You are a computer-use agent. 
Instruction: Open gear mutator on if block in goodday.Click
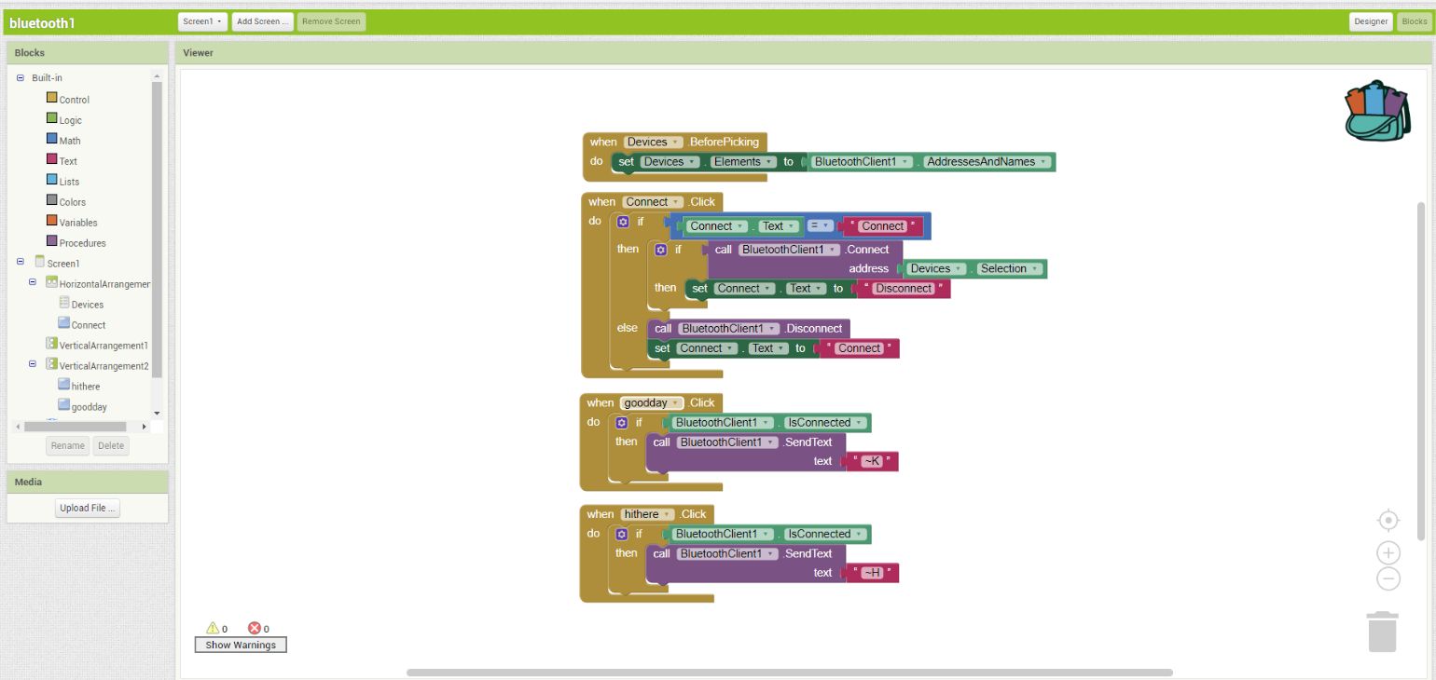[x=622, y=423]
